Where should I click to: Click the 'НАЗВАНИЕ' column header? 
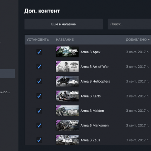pos(65,40)
